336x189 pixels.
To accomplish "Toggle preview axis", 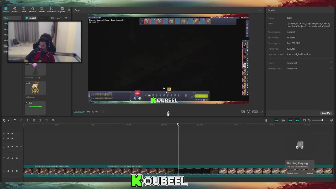I will click(x=297, y=120).
